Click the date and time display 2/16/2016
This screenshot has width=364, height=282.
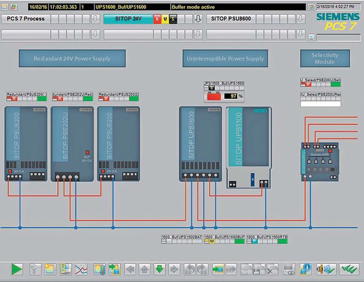point(338,7)
